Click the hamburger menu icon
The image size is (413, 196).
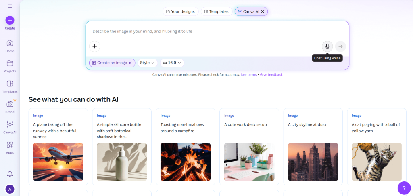click(10, 6)
